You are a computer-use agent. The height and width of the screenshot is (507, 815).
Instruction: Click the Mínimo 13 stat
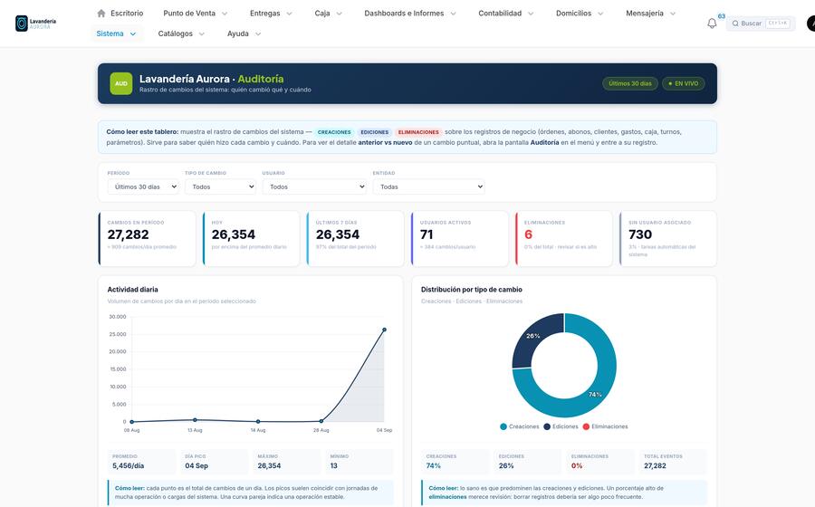360,462
